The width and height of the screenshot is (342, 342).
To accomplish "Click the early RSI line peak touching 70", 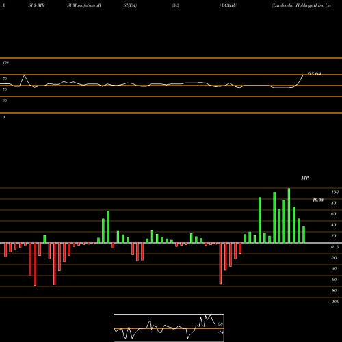I will tap(25, 75).
